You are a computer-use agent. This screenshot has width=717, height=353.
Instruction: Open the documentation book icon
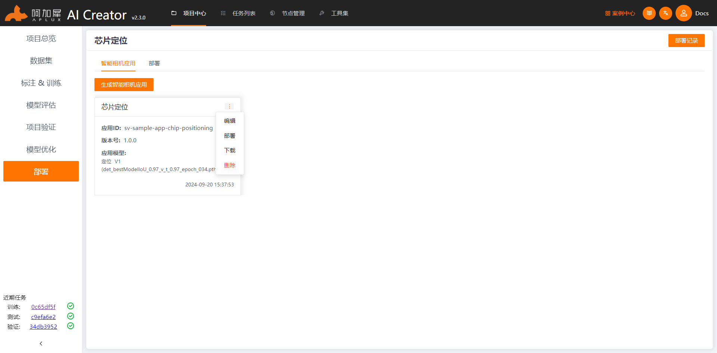pos(649,13)
